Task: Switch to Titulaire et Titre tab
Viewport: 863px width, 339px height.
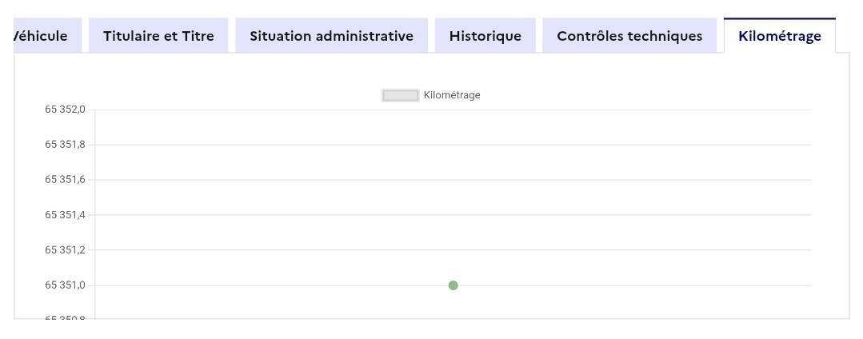Action: tap(158, 36)
